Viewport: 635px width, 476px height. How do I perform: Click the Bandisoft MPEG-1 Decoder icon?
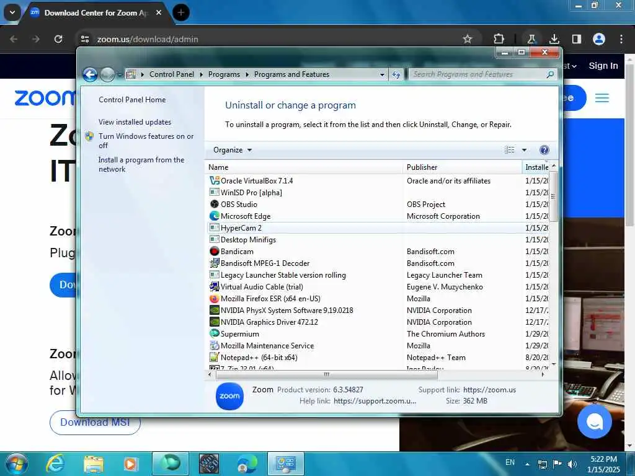(x=214, y=263)
